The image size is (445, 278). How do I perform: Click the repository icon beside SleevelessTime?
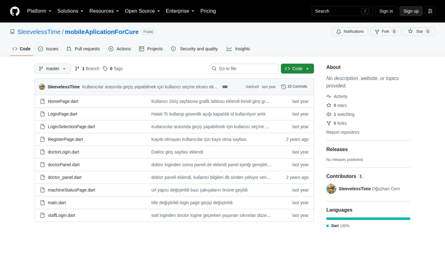coord(13,32)
